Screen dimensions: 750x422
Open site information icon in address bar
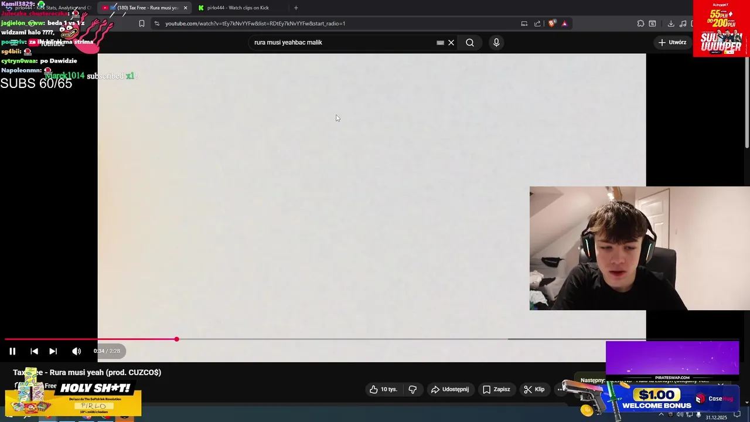point(156,23)
